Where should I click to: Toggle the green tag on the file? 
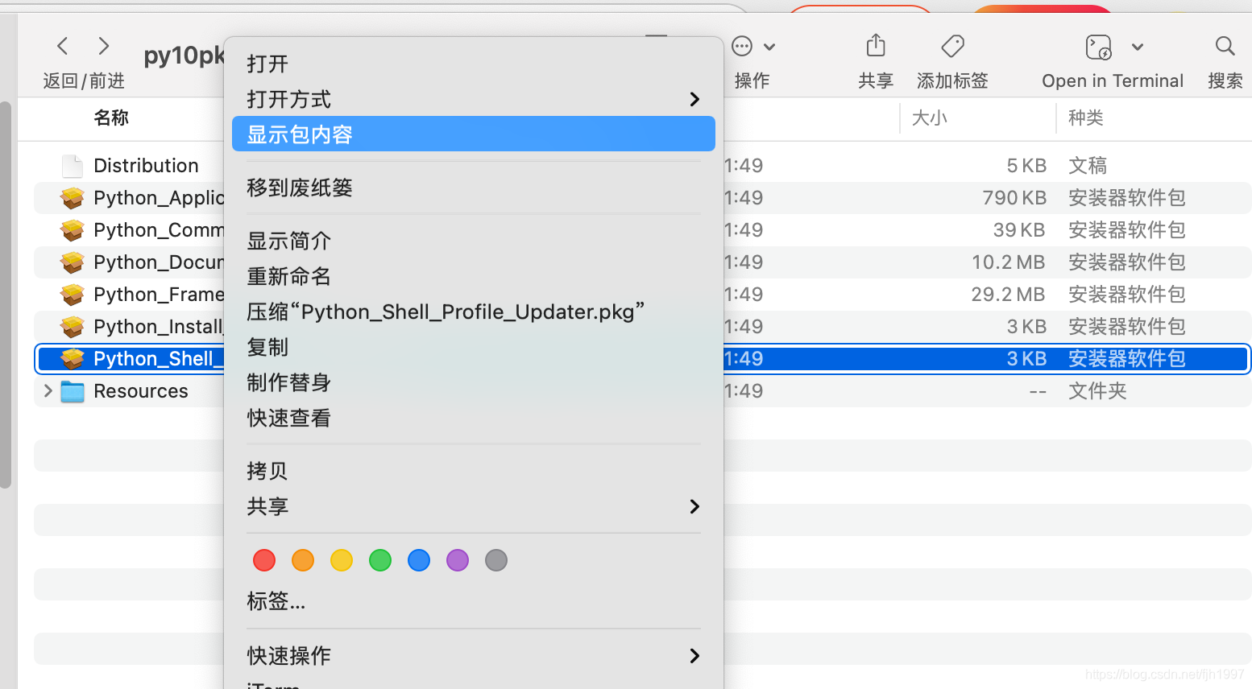click(380, 560)
